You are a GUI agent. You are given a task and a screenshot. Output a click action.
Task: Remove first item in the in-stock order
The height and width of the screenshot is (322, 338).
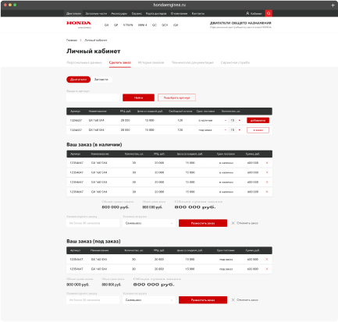pos(267,163)
